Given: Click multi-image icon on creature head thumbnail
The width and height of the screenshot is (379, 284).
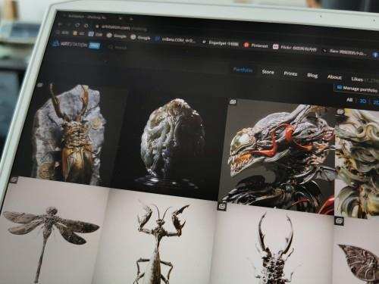Looking at the screenshot, I should coord(233,101).
